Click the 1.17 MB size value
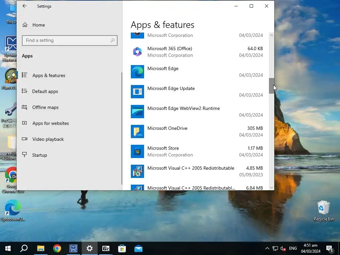Viewport: 340px width, 255px height. click(x=255, y=148)
